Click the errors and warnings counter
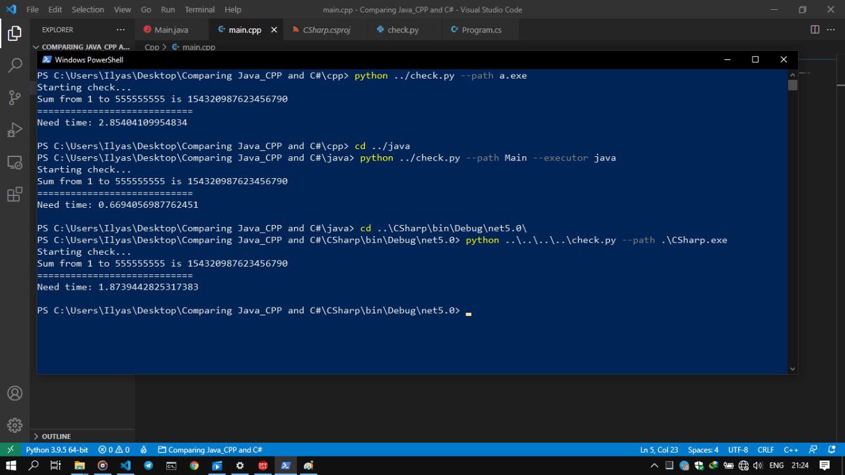This screenshot has height=475, width=845. 114,450
